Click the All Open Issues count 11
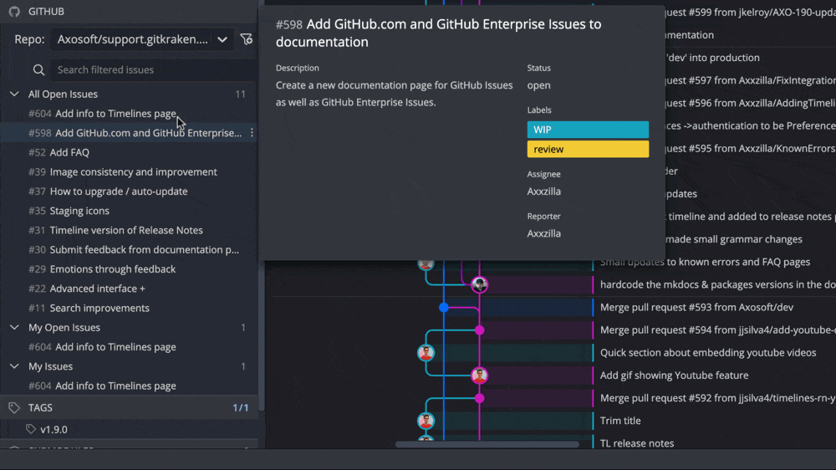Image resolution: width=836 pixels, height=470 pixels. (241, 94)
